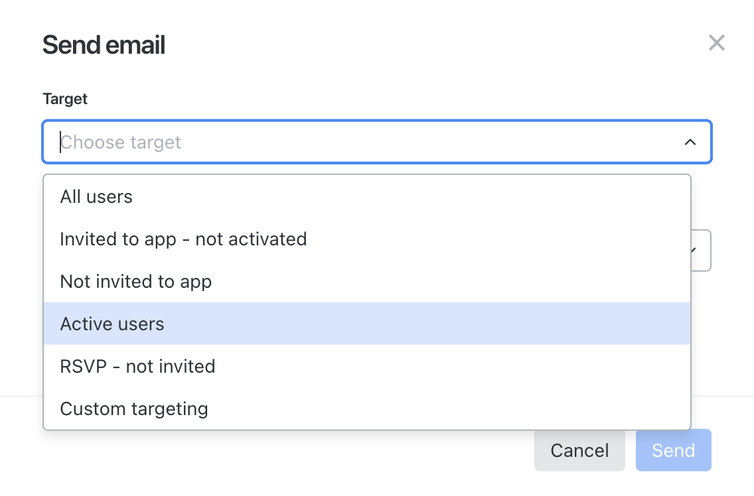Image resolution: width=754 pixels, height=496 pixels.
Task: Pick the highlighted option in the target list
Action: coord(367,324)
